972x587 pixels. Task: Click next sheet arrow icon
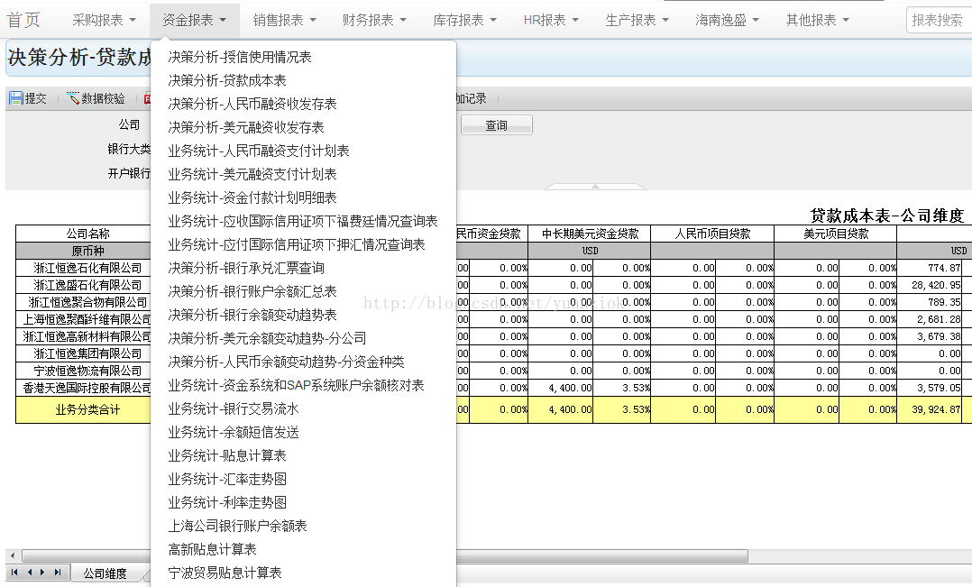point(42,573)
